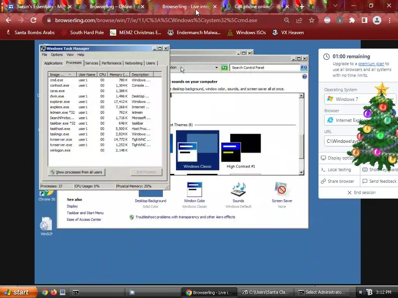
Task: Open the WinSCP desktop shortcut
Action: pyautogui.click(x=47, y=226)
